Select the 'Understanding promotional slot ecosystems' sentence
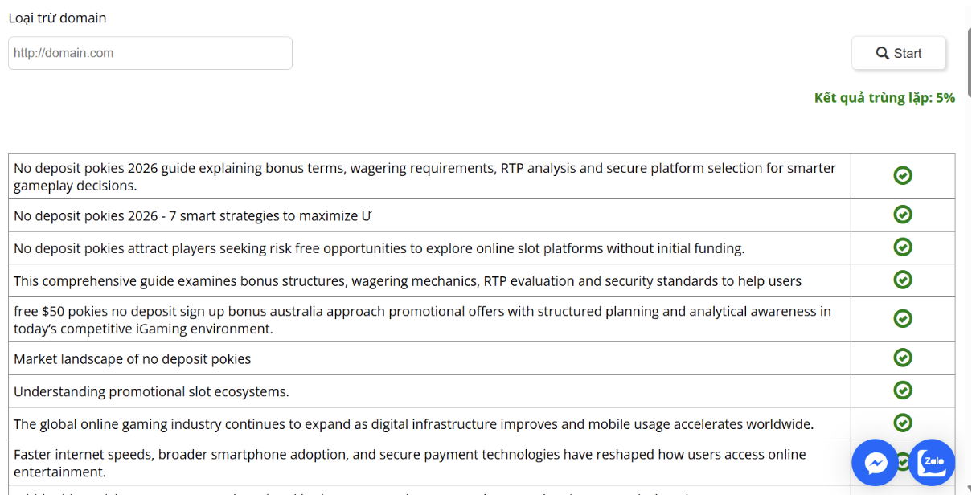The width and height of the screenshot is (976, 503). pos(151,391)
